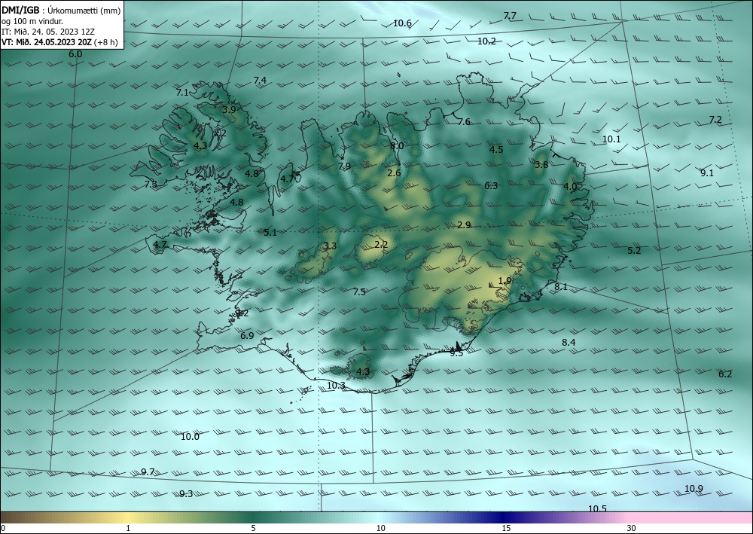
Task: Click the 7.9 value in north Iceland
Action: [x=344, y=166]
